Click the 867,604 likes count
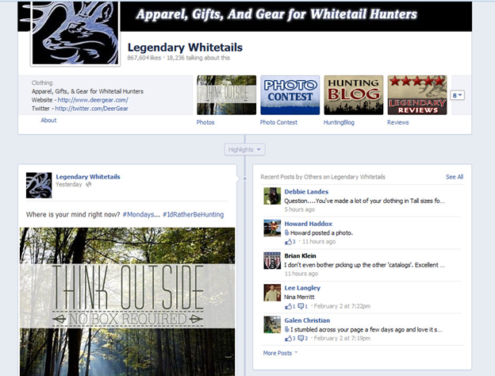The height and width of the screenshot is (376, 495). tap(144, 58)
